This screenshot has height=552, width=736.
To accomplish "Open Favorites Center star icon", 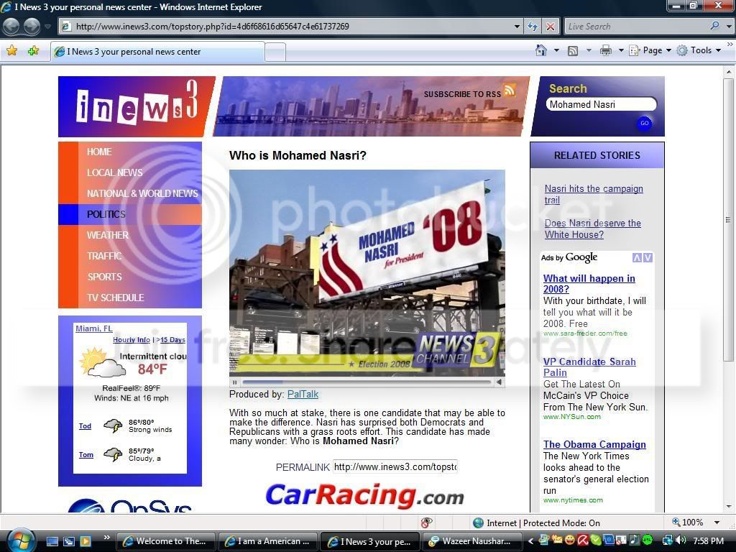I will [12, 50].
